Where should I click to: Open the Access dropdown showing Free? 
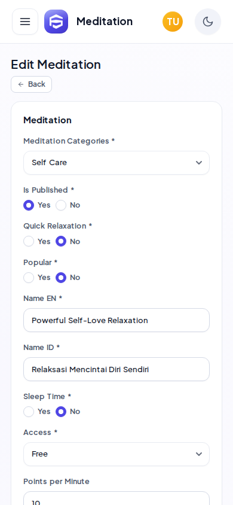[116, 454]
